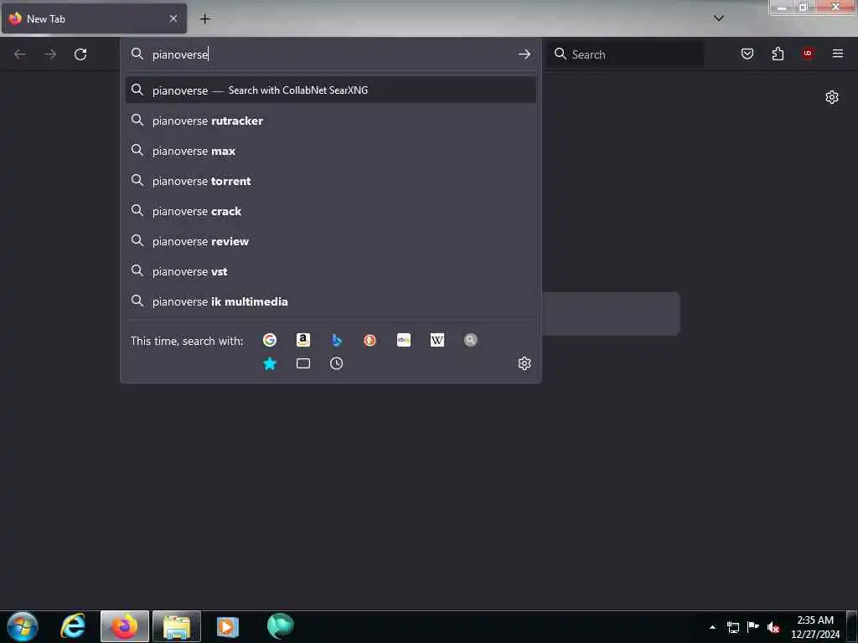Reload the current page
Screen dimensions: 858x643
(80, 54)
